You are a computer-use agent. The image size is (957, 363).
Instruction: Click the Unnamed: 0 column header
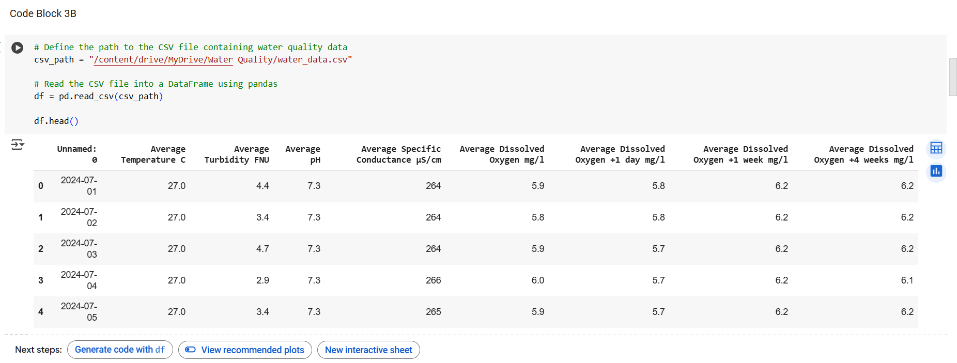[76, 154]
